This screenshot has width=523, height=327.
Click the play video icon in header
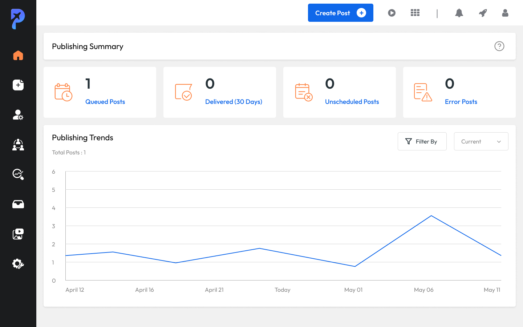[392, 13]
